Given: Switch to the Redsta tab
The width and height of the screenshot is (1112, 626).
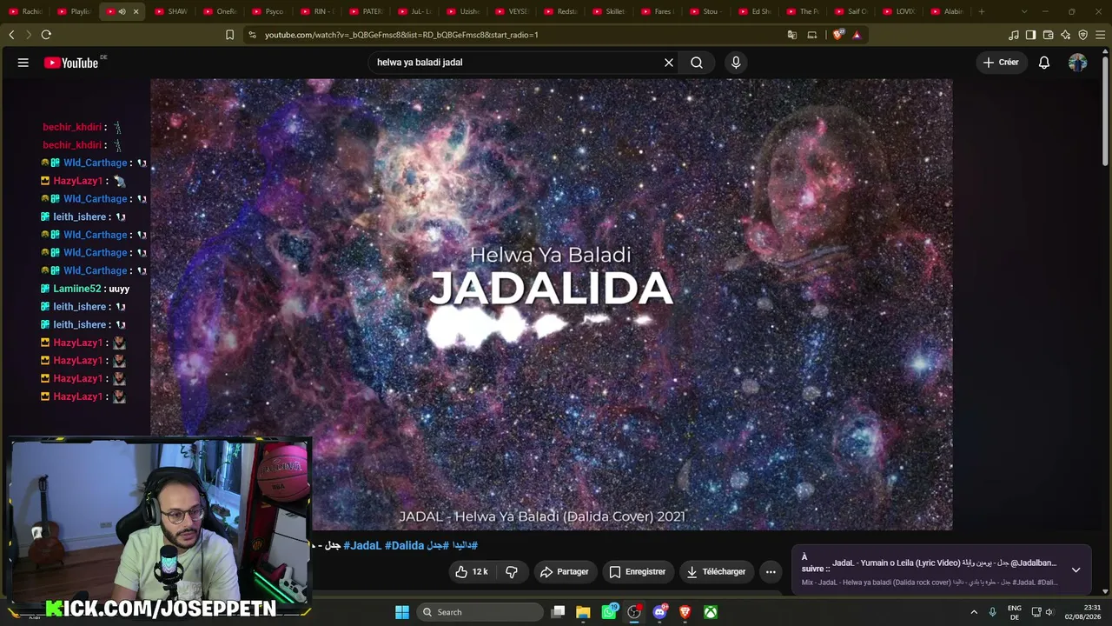Looking at the screenshot, I should tap(559, 11).
